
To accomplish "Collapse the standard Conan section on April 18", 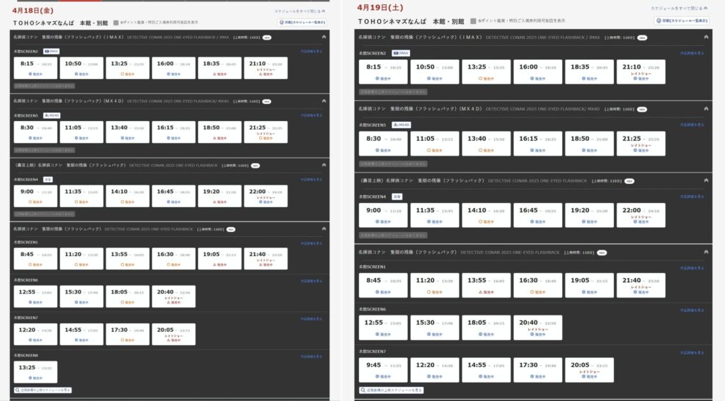I will (x=324, y=228).
